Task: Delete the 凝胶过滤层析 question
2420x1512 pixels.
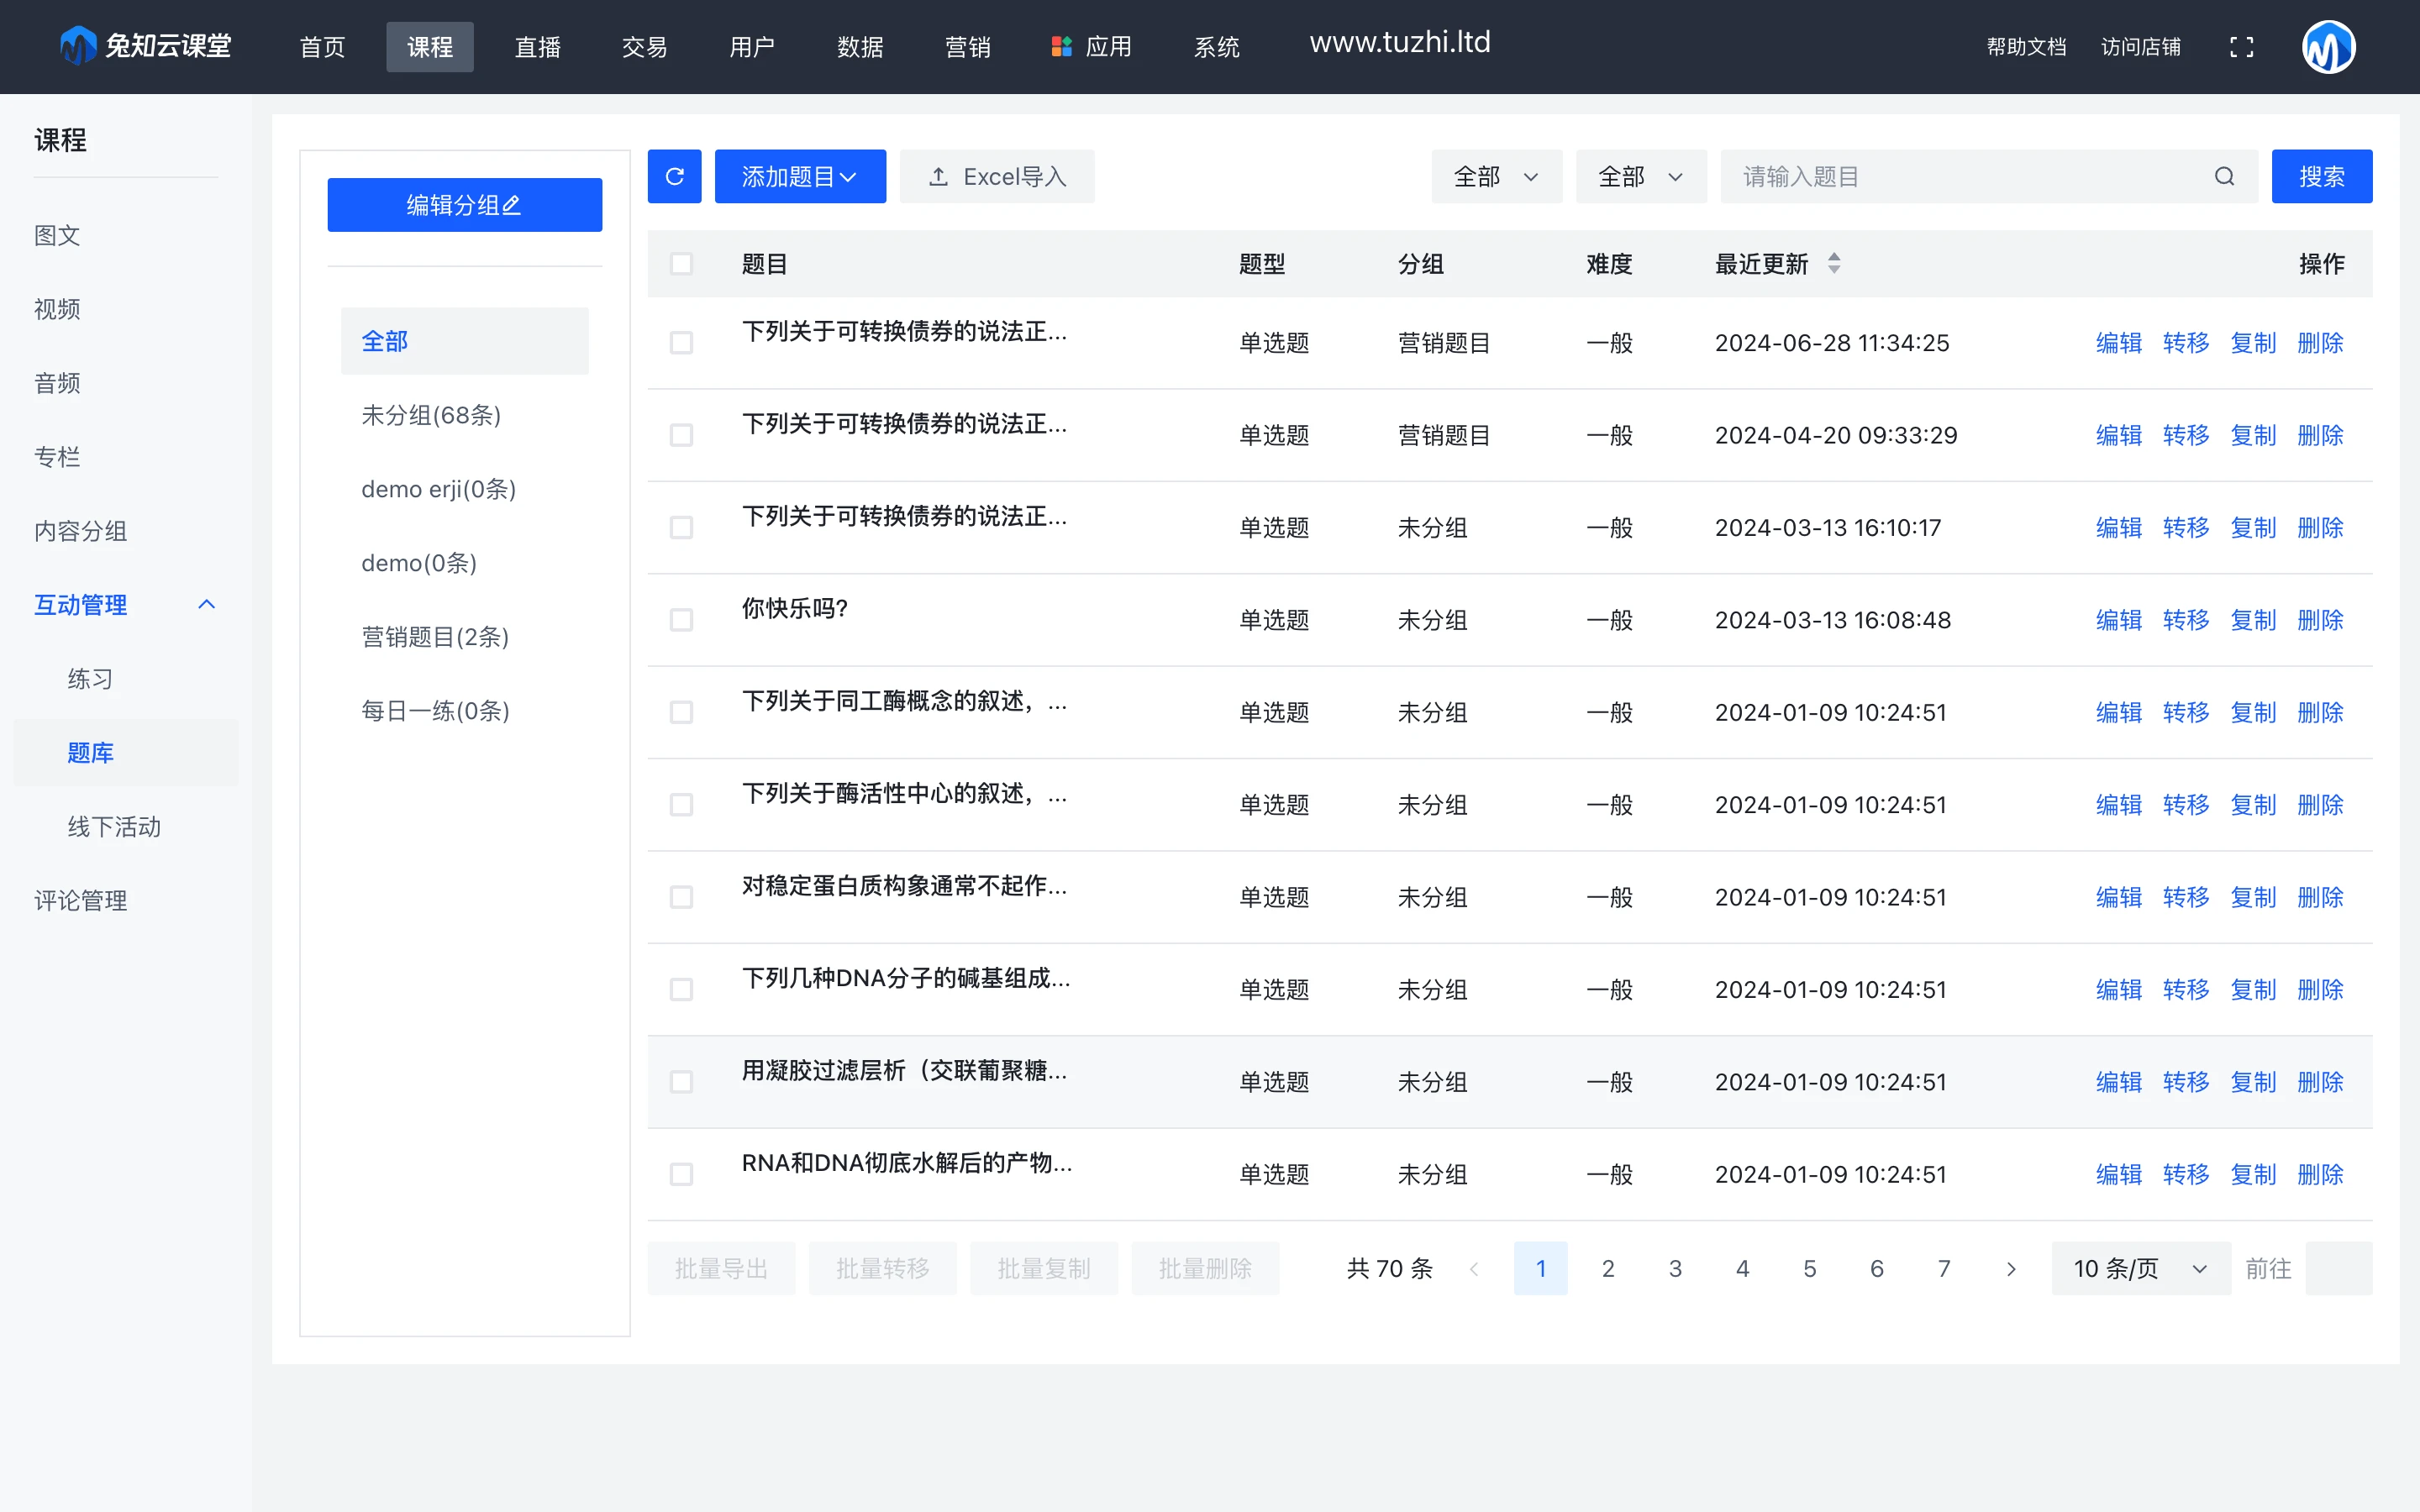Action: pyautogui.click(x=2320, y=1082)
